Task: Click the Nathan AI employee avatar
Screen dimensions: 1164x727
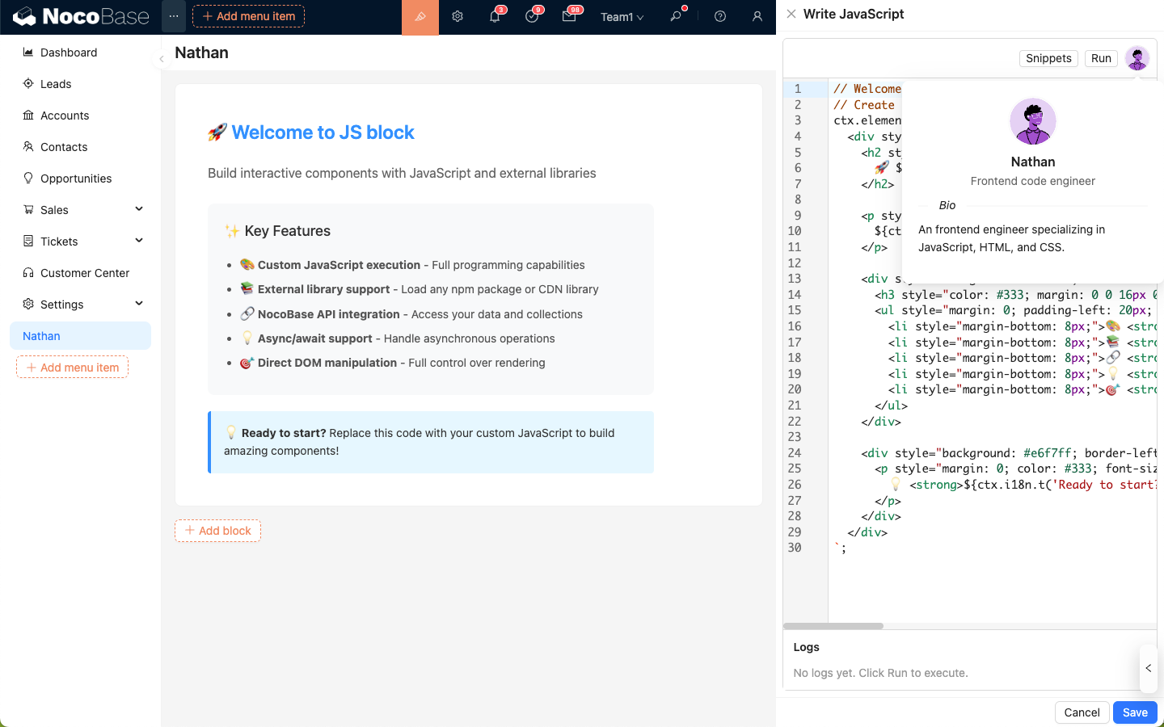Action: [x=1137, y=58]
